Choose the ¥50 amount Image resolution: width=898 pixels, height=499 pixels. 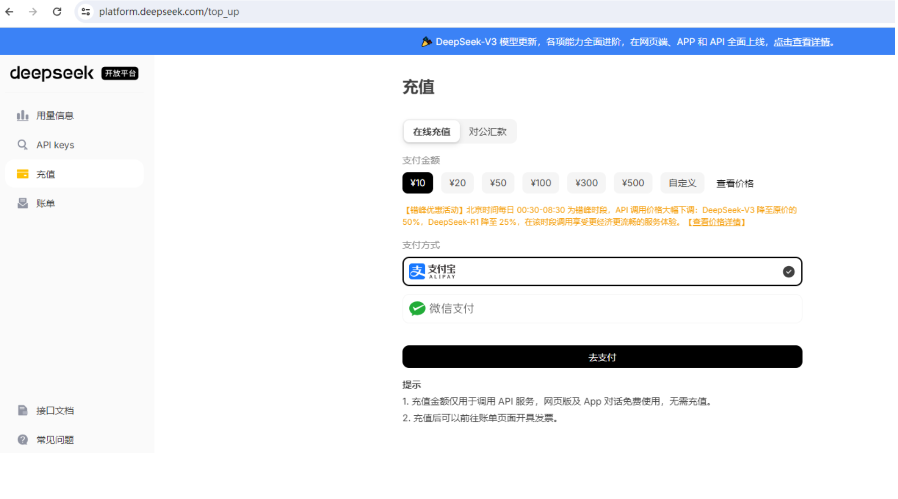pos(498,183)
